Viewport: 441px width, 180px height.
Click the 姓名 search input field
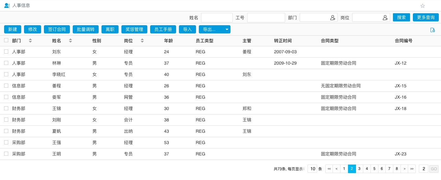pos(217,18)
